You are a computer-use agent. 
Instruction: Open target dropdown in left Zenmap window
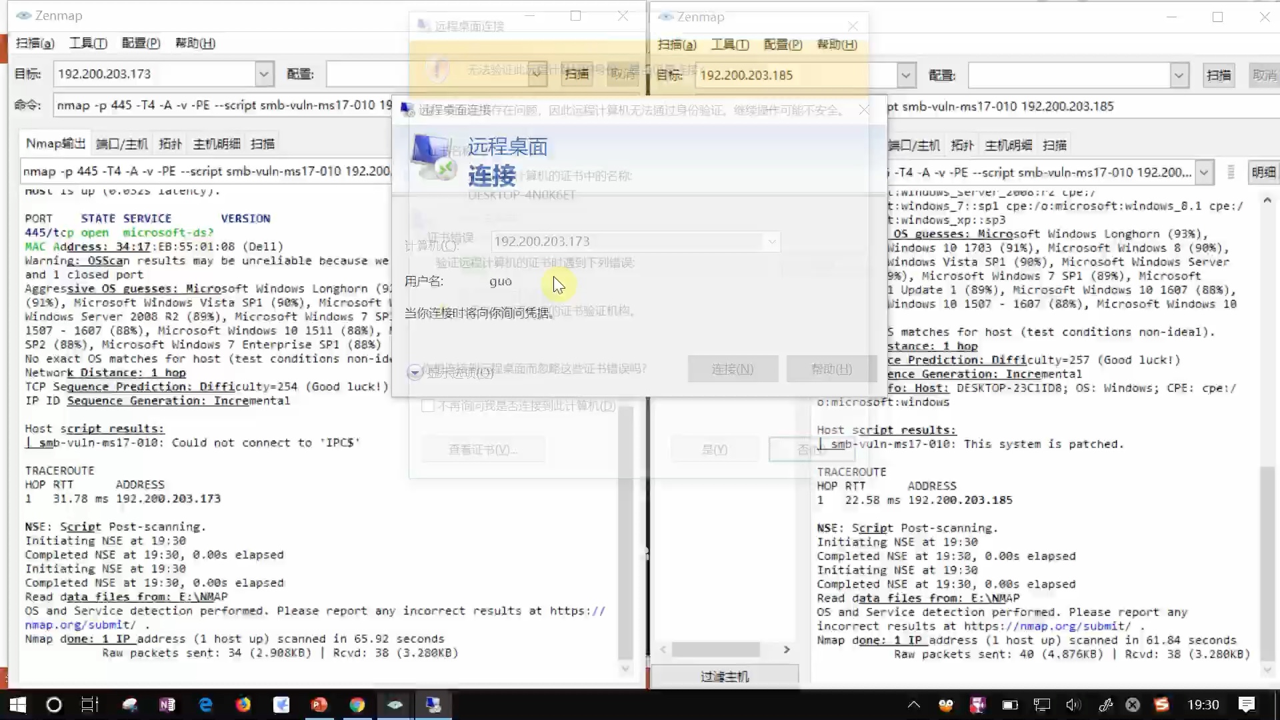[x=264, y=74]
